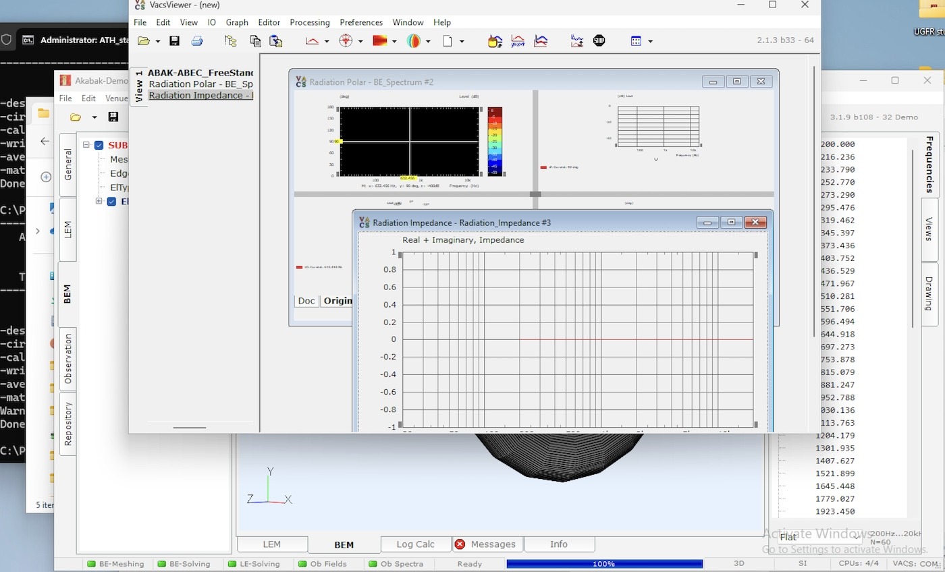This screenshot has width=945, height=572.
Task: Open file via VacsViewer folder icon
Action: 144,41
